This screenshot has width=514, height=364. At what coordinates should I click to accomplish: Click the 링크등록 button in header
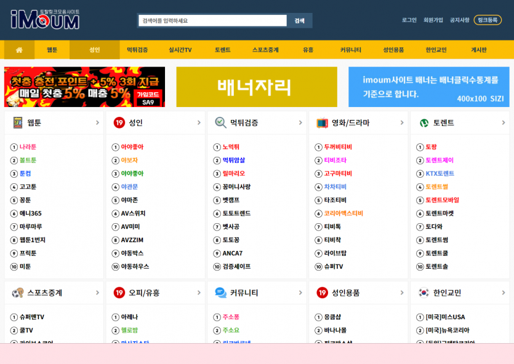coord(488,20)
